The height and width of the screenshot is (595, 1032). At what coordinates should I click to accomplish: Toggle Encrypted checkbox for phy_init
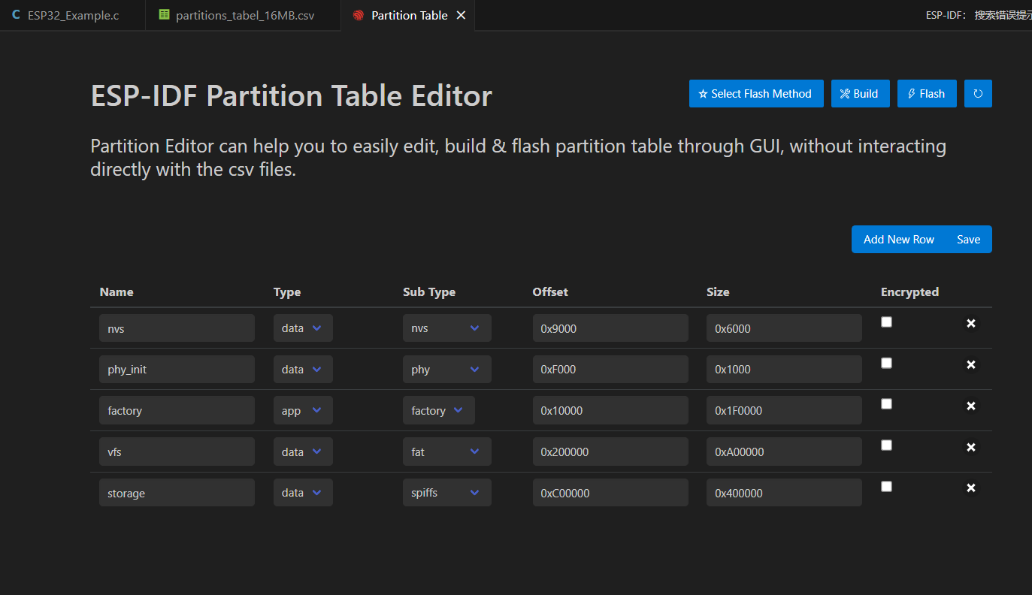pyautogui.click(x=887, y=363)
